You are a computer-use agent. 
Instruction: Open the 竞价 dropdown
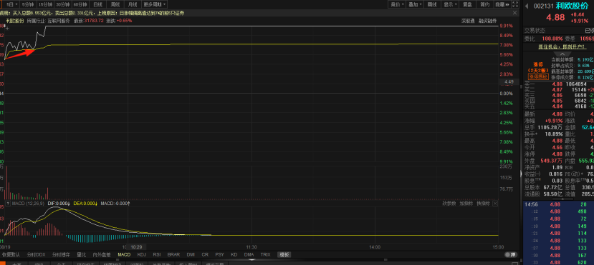[397, 4]
